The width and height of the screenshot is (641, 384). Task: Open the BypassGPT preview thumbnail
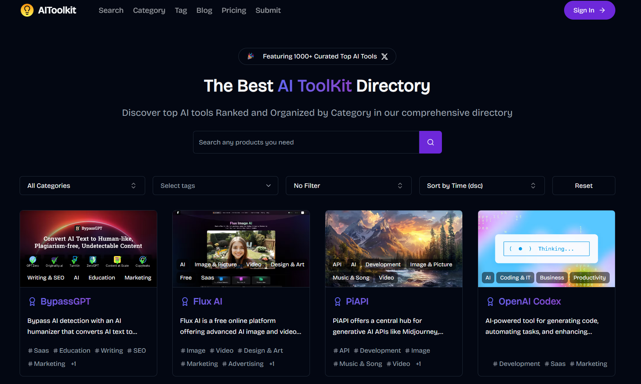[x=88, y=249]
